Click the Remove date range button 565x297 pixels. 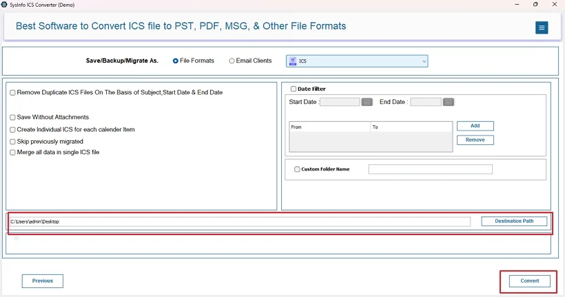[475, 140]
